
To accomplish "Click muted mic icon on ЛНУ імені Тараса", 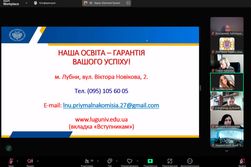I will point(213,52).
